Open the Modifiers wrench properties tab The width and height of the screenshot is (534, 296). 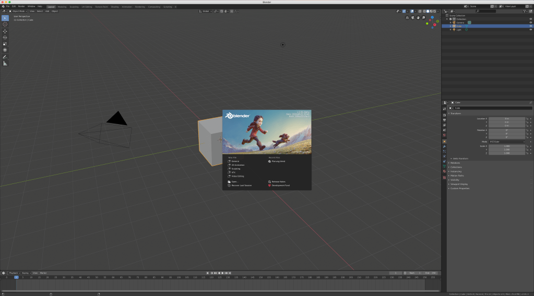coord(444,146)
